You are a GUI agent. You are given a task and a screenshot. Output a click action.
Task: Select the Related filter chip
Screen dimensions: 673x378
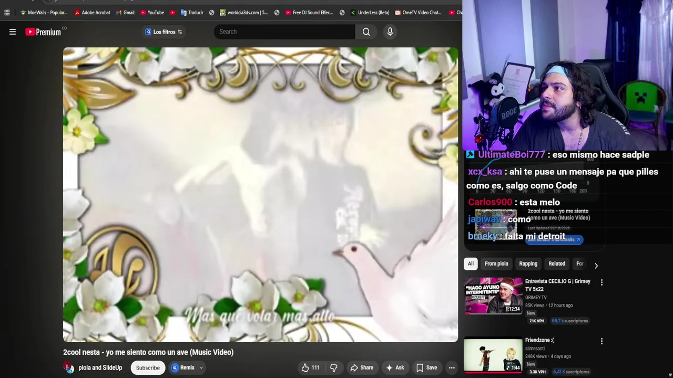coord(557,264)
